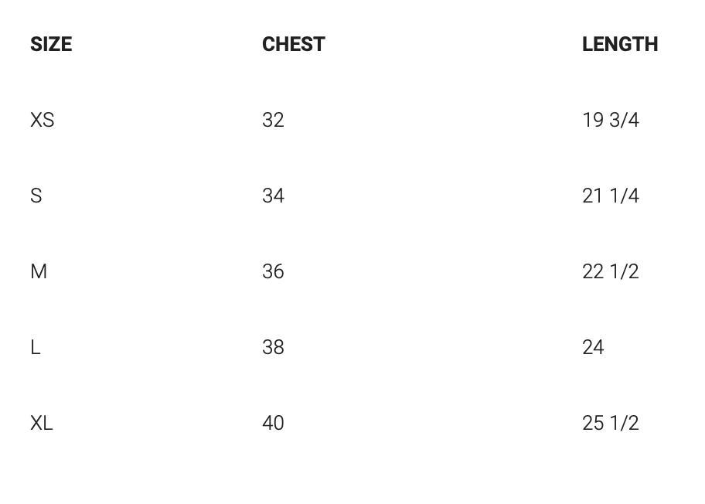Click chest value 32

pyautogui.click(x=273, y=121)
